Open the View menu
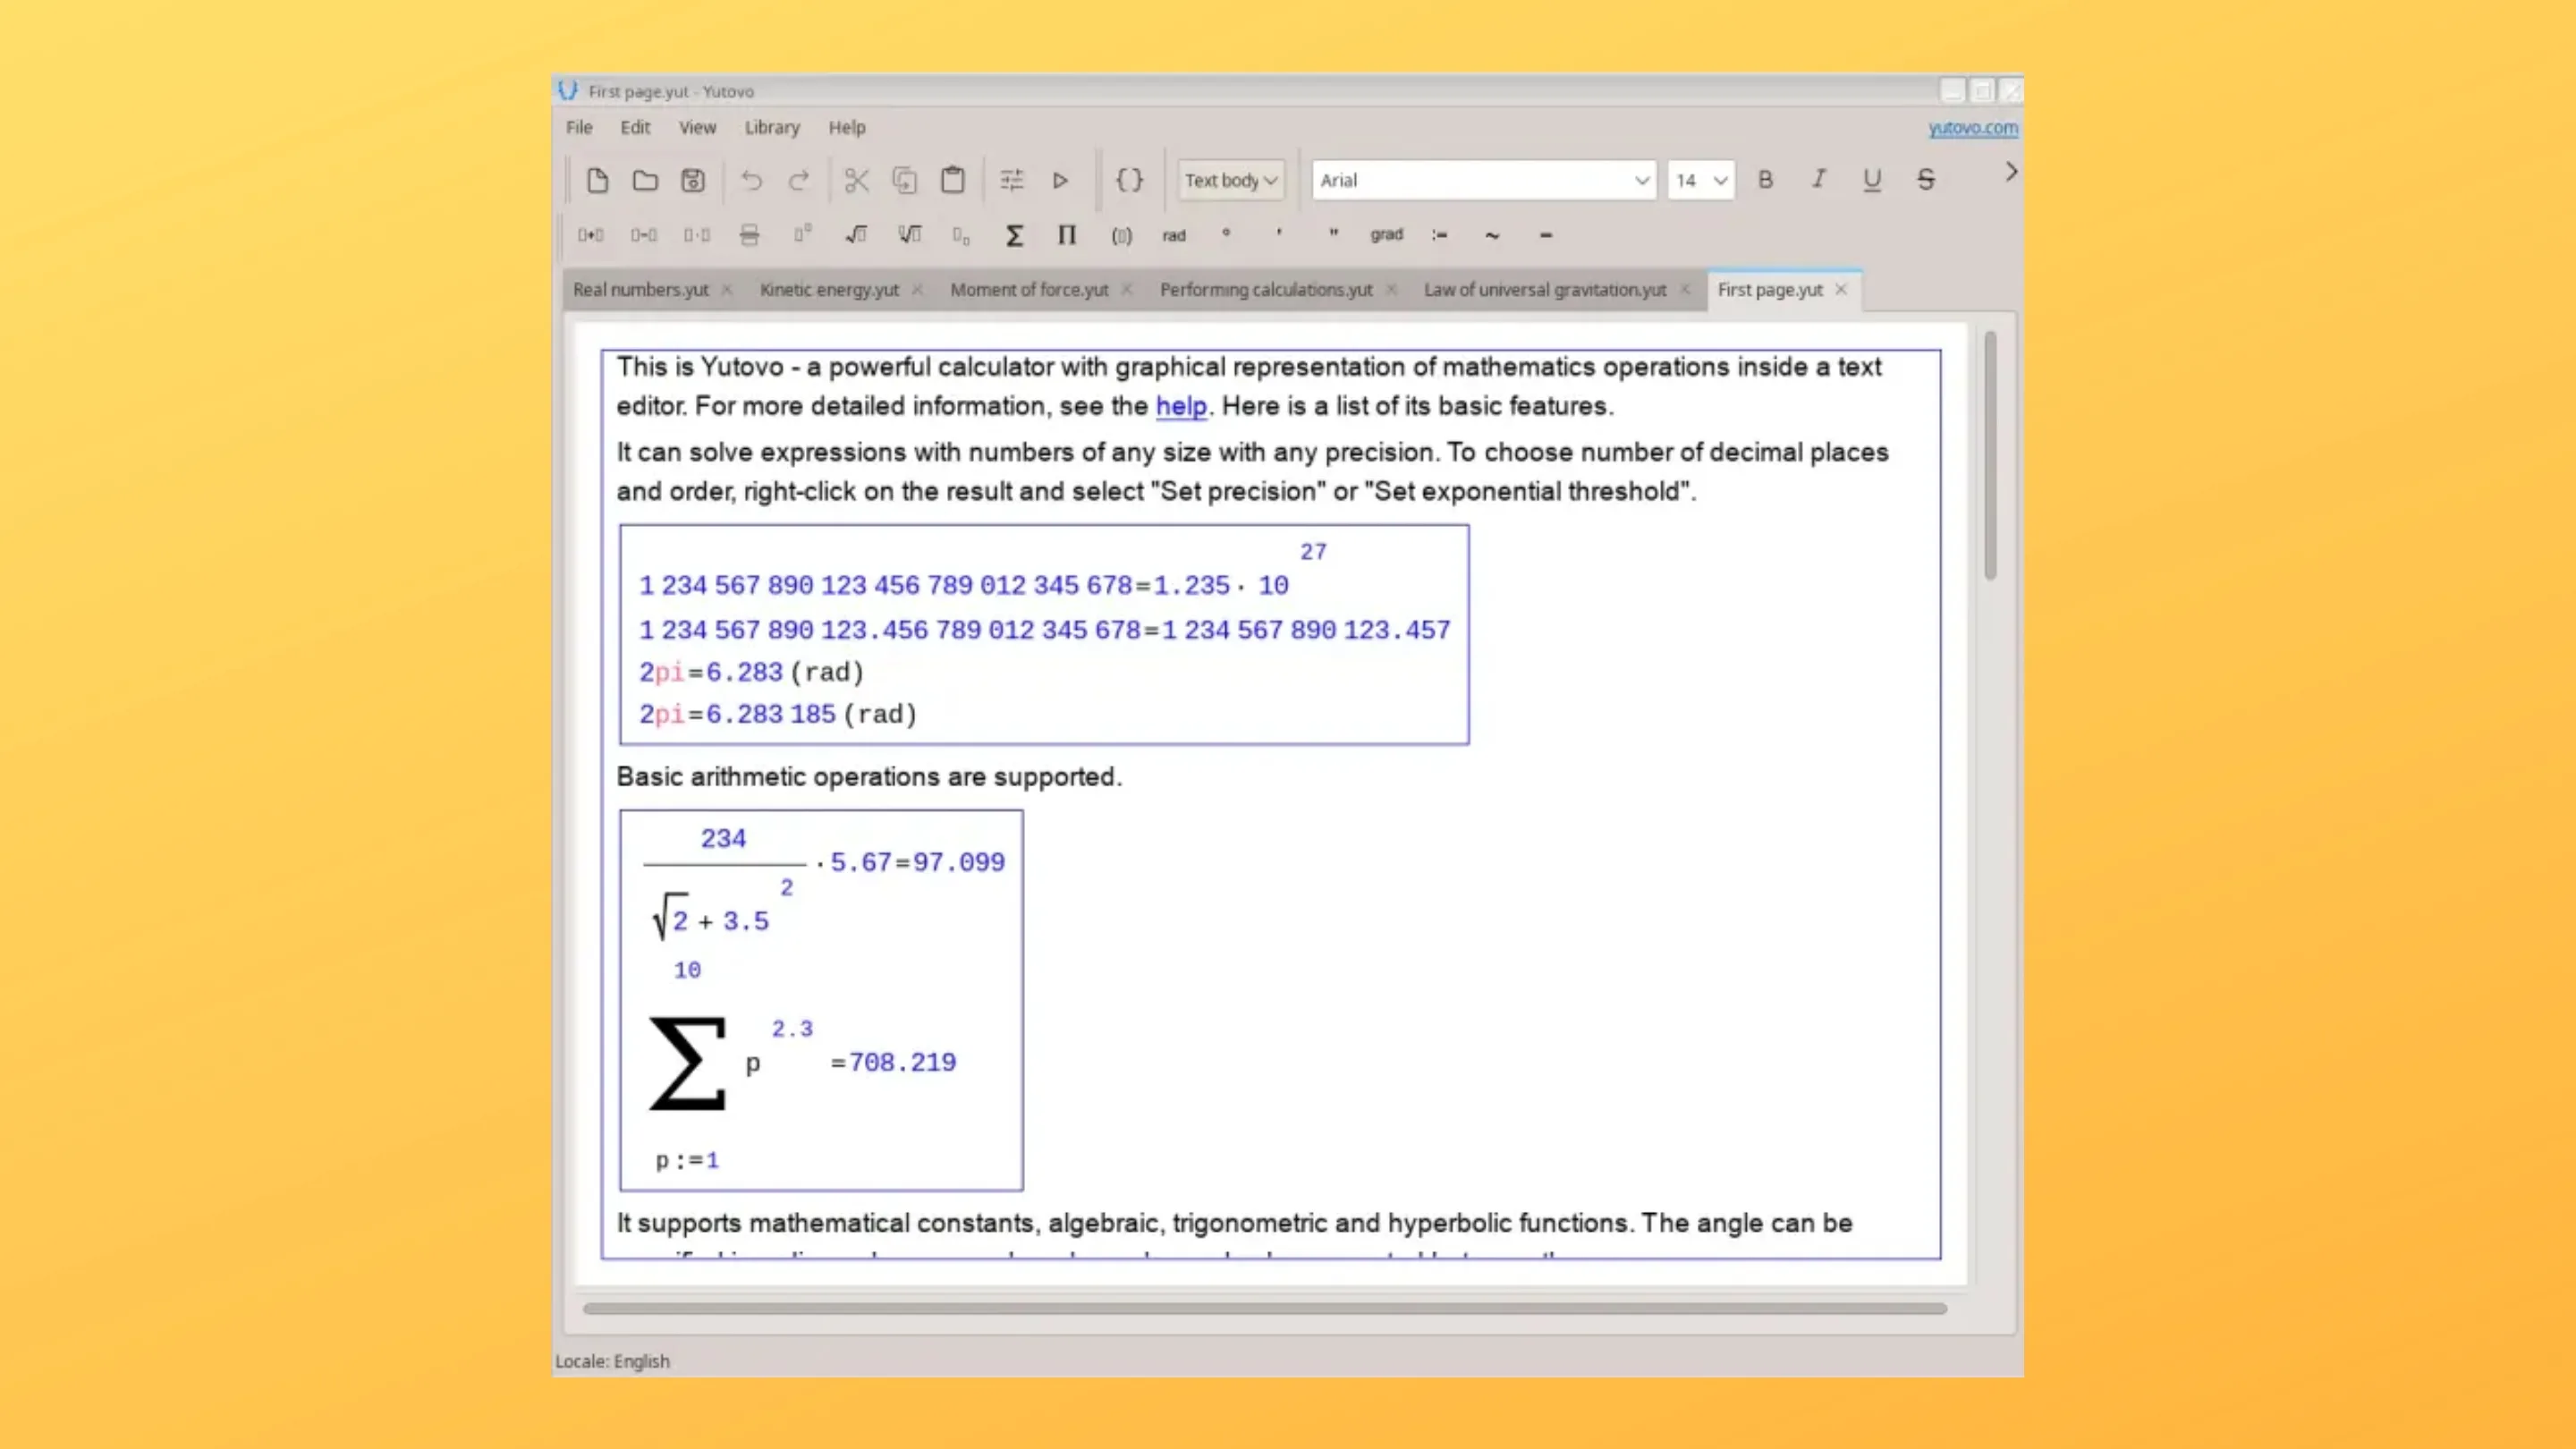 [x=697, y=127]
